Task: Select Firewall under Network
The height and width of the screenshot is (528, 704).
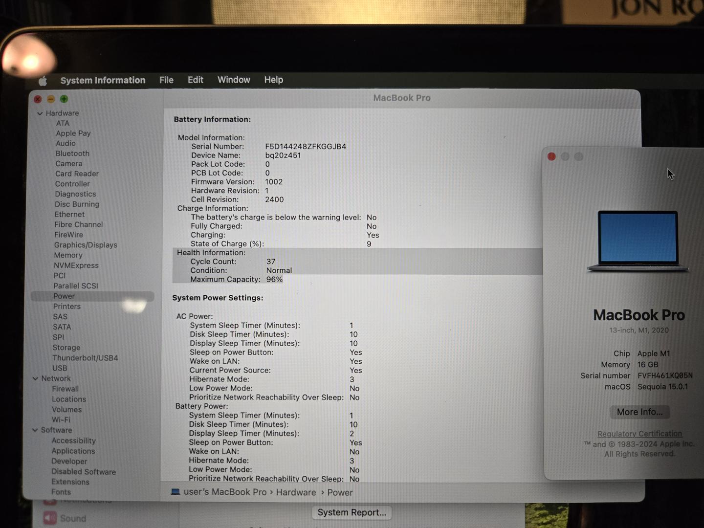Action: [x=65, y=389]
